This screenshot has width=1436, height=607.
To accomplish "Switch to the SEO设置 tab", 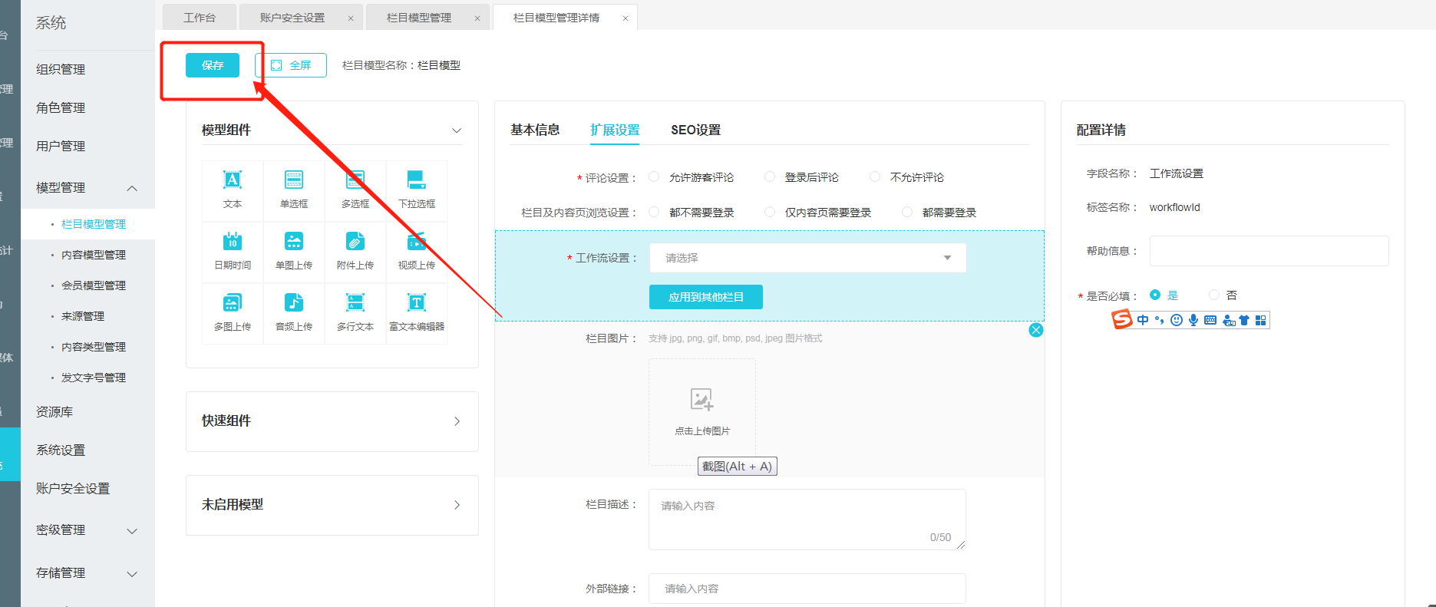I will pos(695,130).
